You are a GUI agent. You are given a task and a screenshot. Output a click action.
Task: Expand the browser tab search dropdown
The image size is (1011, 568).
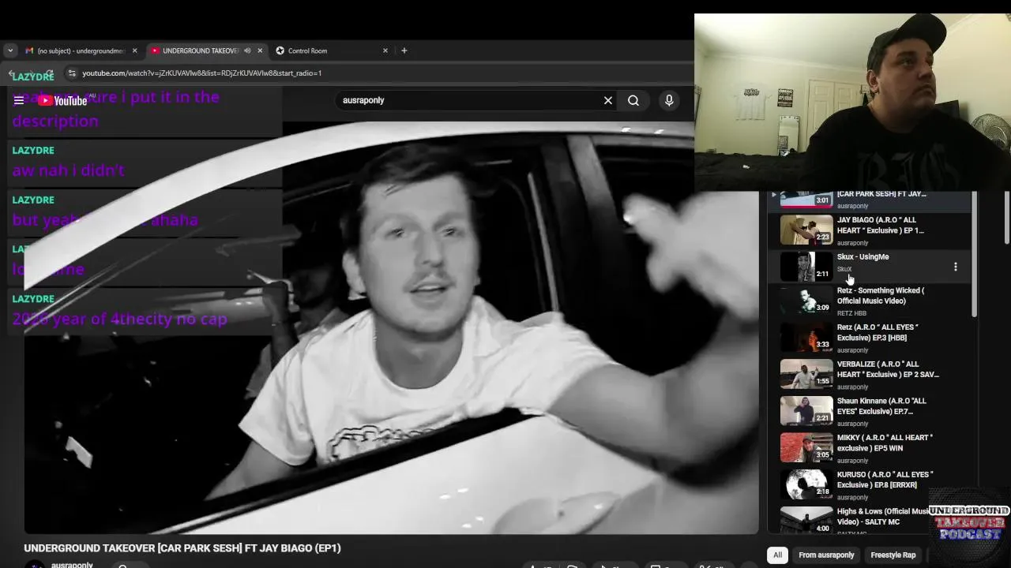pyautogui.click(x=9, y=50)
